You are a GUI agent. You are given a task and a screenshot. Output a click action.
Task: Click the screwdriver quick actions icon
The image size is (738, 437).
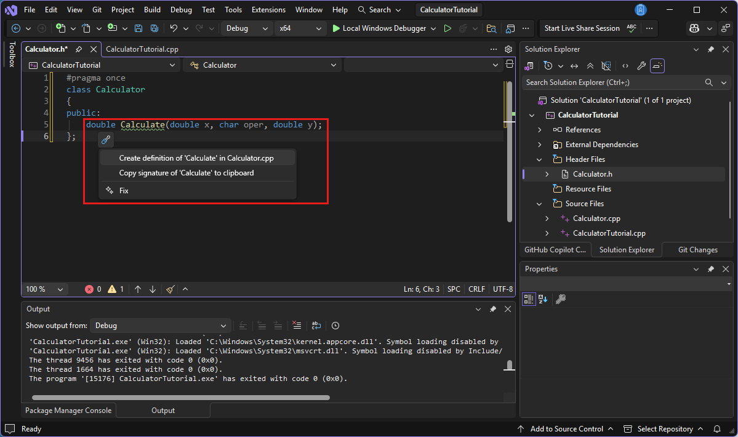coord(106,140)
